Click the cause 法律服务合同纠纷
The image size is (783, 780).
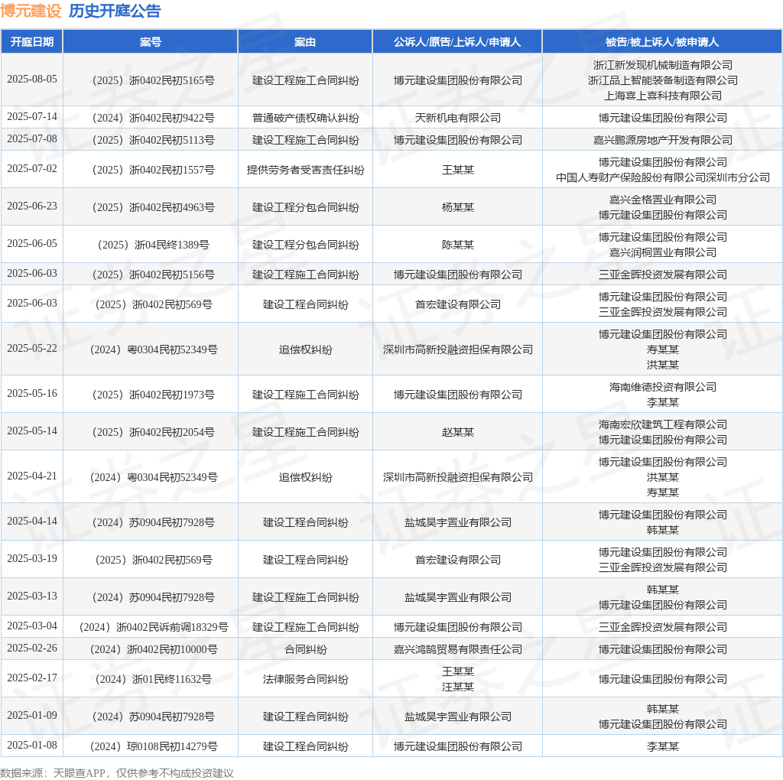coord(305,679)
